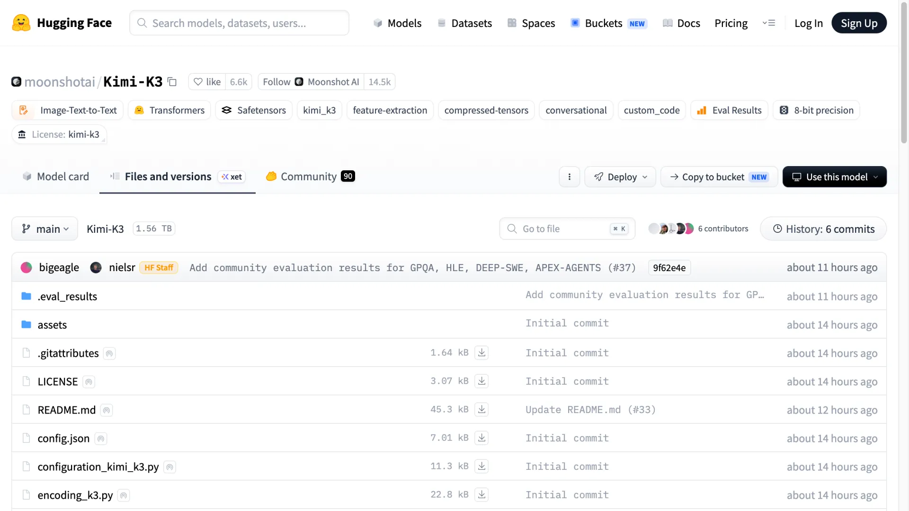Viewport: 909px width, 511px height.
Task: Expand the Use this model dropdown
Action: pyautogui.click(x=834, y=176)
